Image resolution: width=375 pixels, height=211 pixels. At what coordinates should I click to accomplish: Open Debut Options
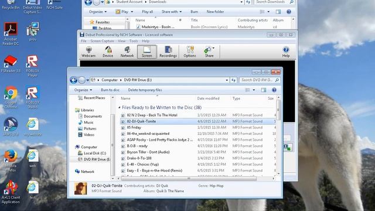(190, 52)
